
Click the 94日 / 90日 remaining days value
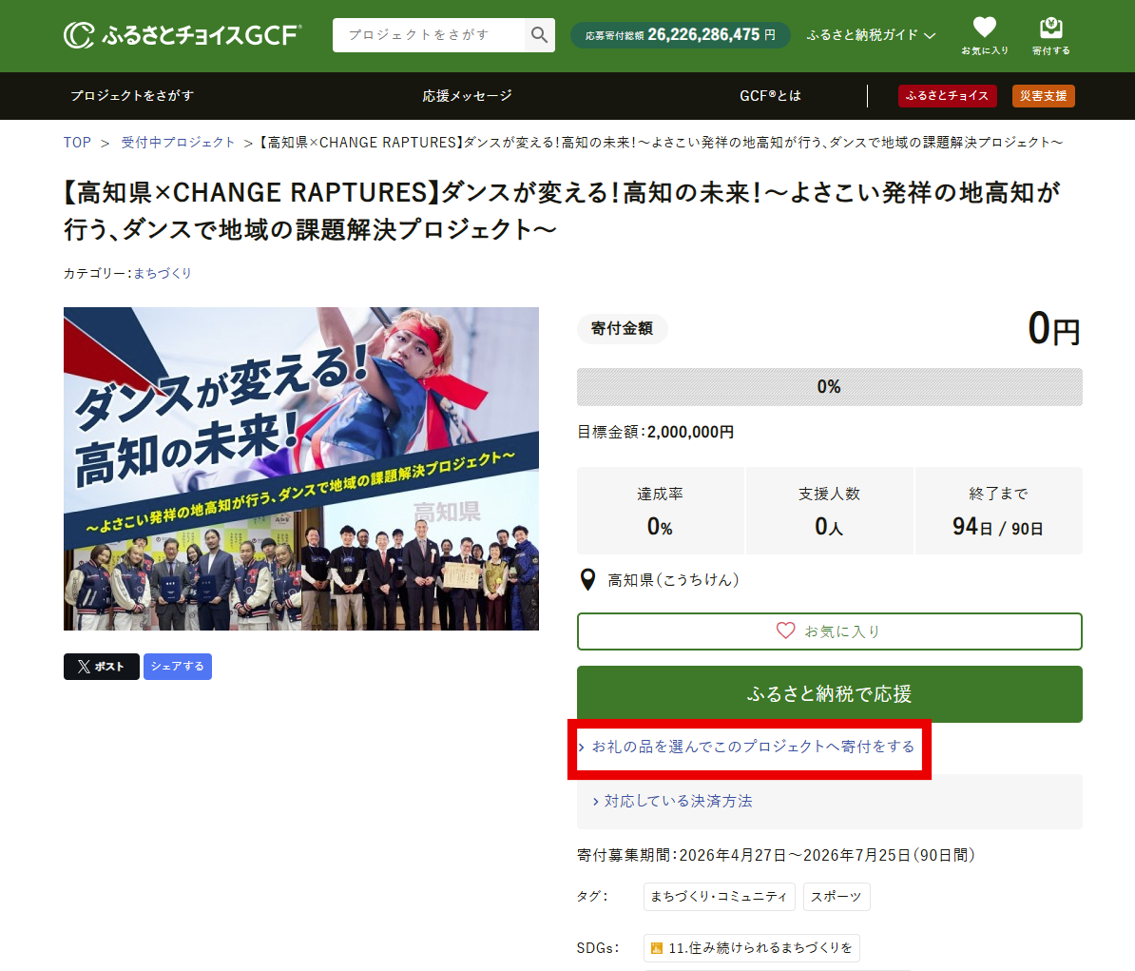point(997,527)
